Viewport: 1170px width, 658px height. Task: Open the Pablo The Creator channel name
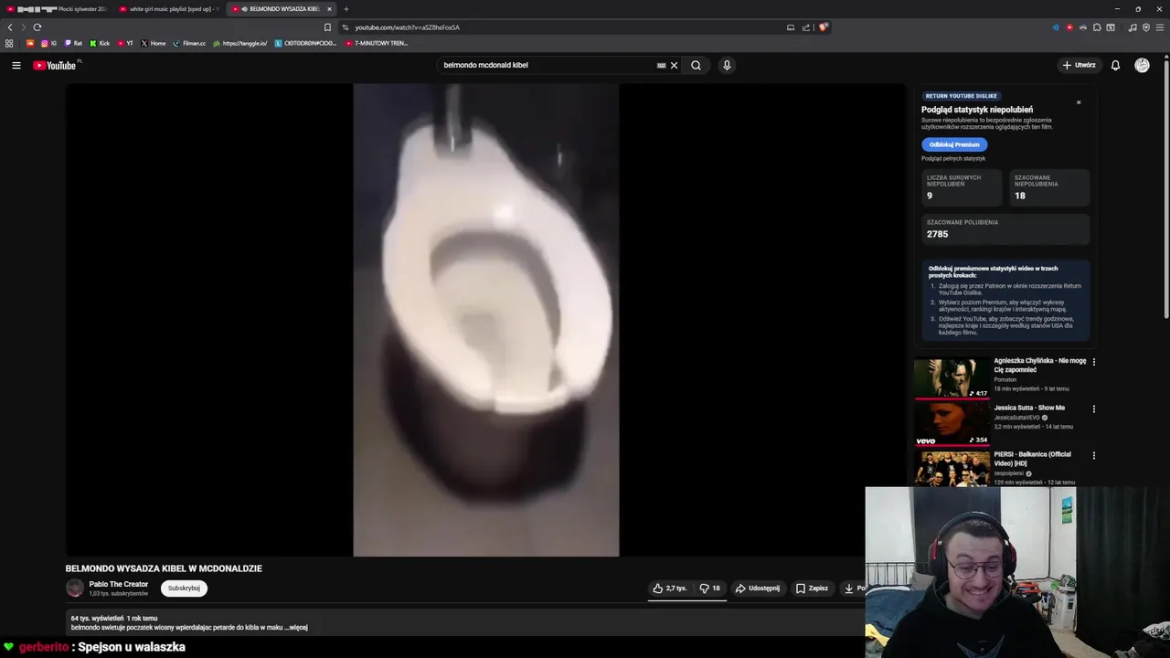tap(119, 584)
